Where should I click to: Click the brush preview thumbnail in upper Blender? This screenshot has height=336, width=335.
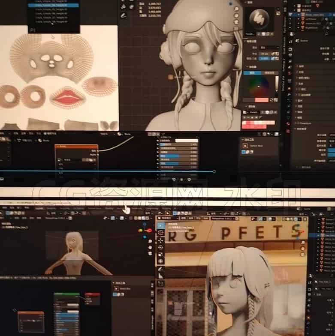point(260,19)
